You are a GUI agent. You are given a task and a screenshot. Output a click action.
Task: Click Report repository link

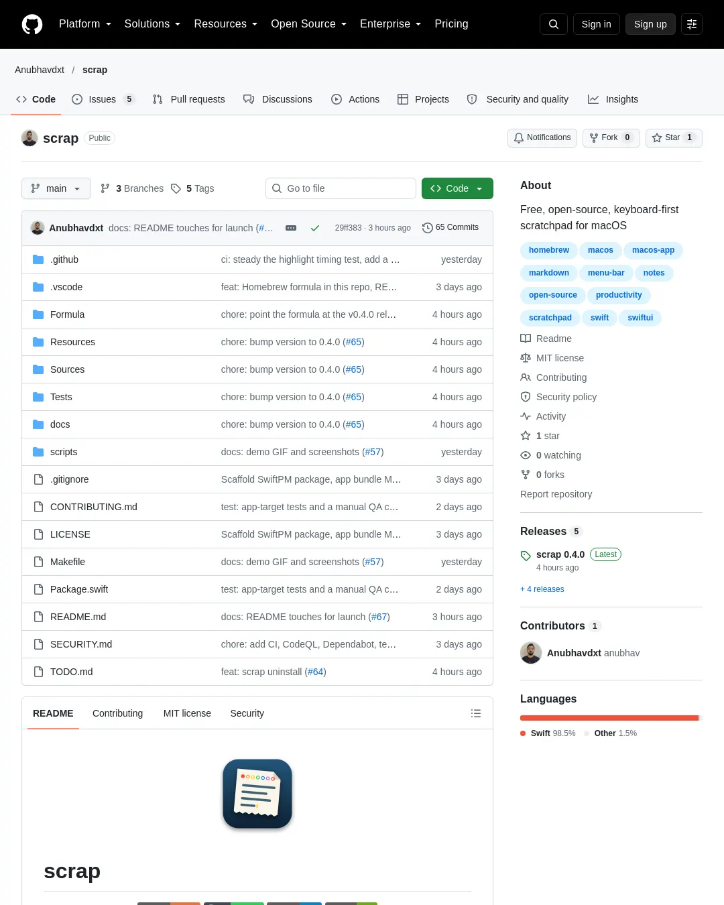click(x=556, y=494)
